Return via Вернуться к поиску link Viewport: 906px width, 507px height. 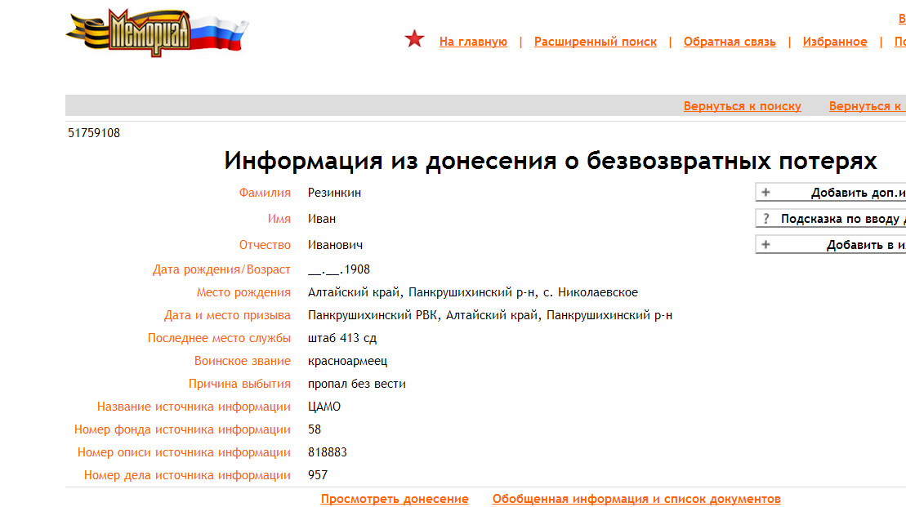[x=742, y=106]
